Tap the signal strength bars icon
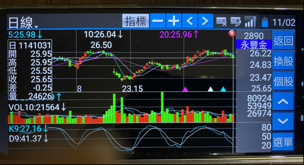 pos(250,22)
